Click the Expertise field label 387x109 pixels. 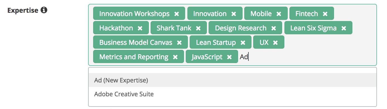pos(23,10)
